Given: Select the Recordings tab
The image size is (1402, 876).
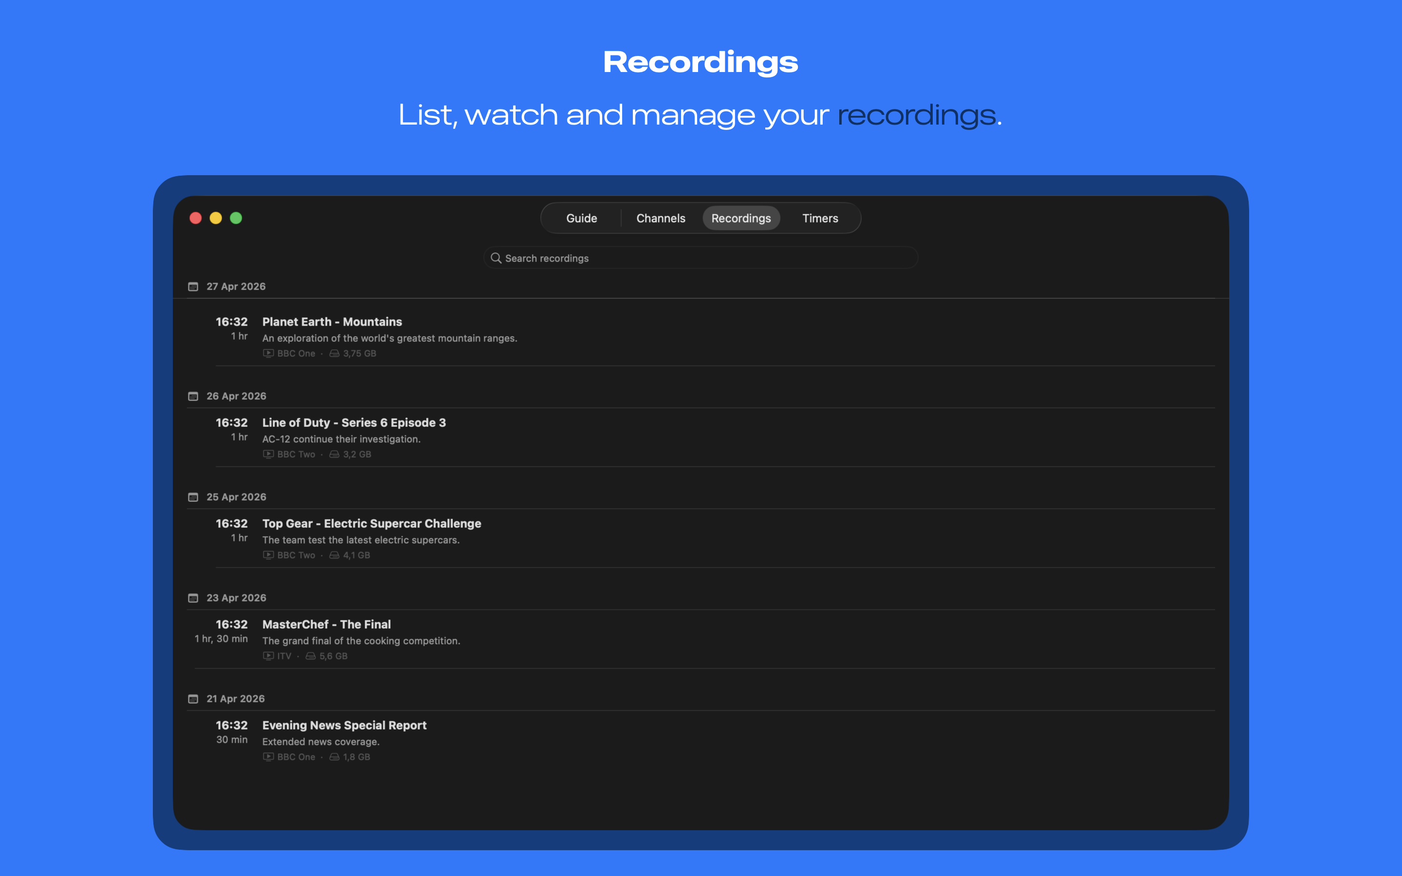Looking at the screenshot, I should (741, 219).
